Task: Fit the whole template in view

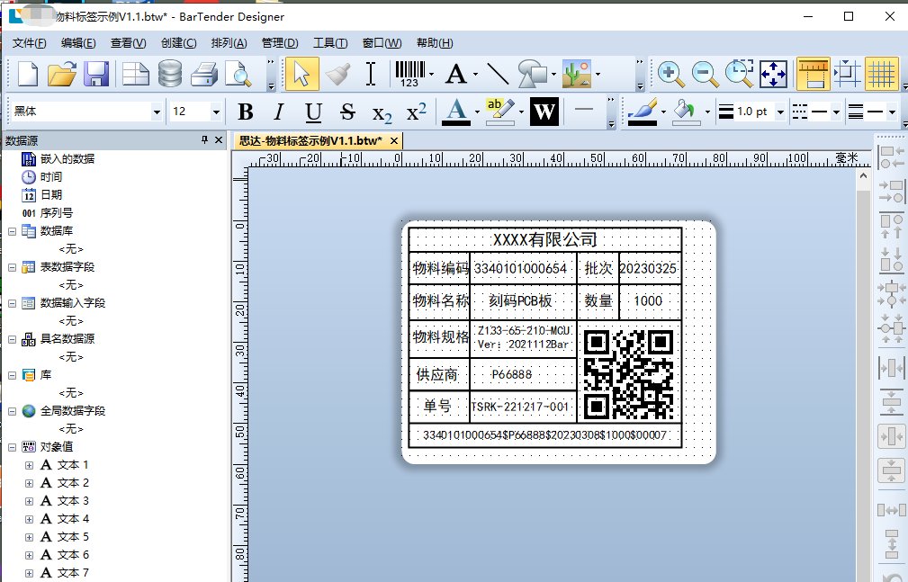Action: click(774, 74)
